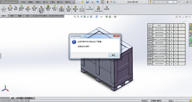Image resolution: width=192 pixels, height=102 pixels.
Task: Click the Edit Appearance color wheel icon
Action: [107, 17]
